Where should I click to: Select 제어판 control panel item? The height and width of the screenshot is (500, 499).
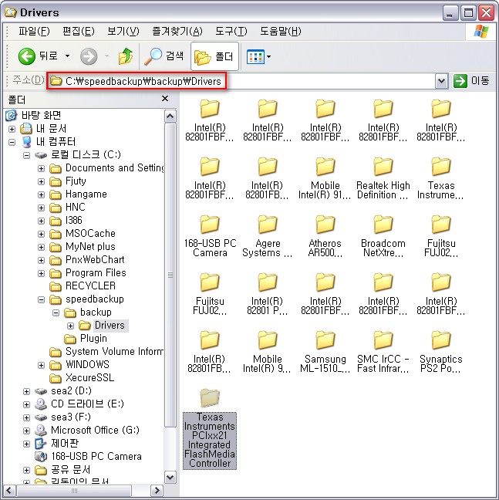pyautogui.click(x=65, y=443)
